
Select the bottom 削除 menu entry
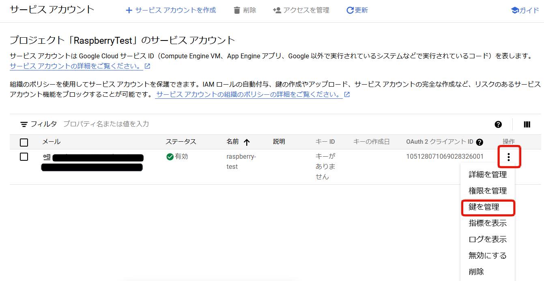[488, 272]
